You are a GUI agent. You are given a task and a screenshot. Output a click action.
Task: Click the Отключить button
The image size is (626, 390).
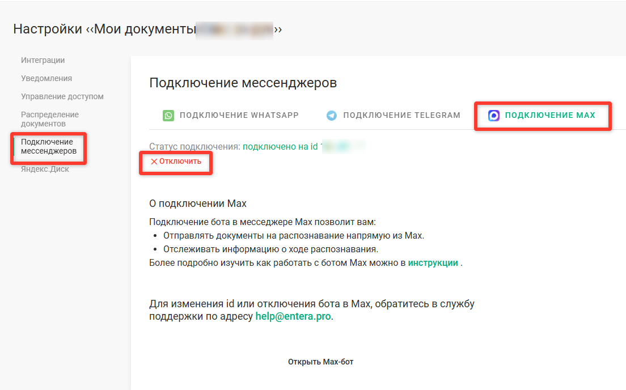[176, 162]
